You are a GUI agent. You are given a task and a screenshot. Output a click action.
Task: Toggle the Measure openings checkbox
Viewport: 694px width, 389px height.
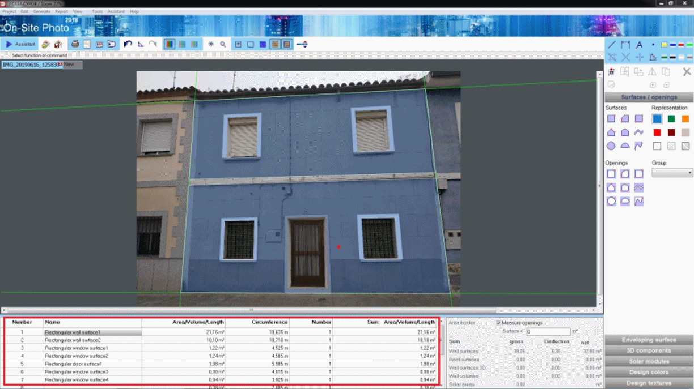click(499, 323)
